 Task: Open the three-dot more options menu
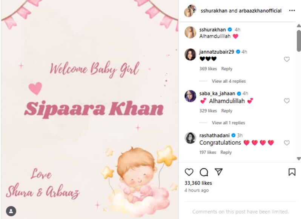[292, 11]
